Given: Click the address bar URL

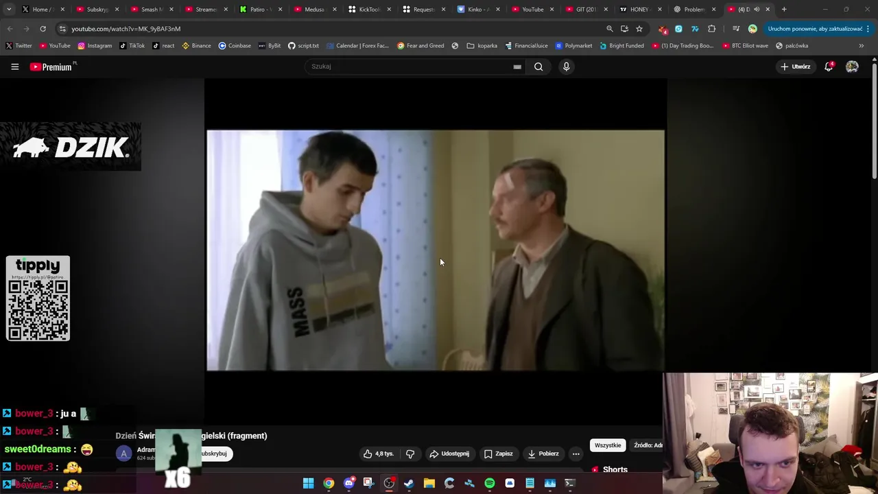Looking at the screenshot, I should pos(126,29).
